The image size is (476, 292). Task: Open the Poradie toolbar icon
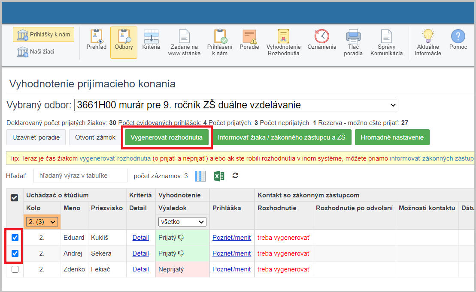point(249,40)
